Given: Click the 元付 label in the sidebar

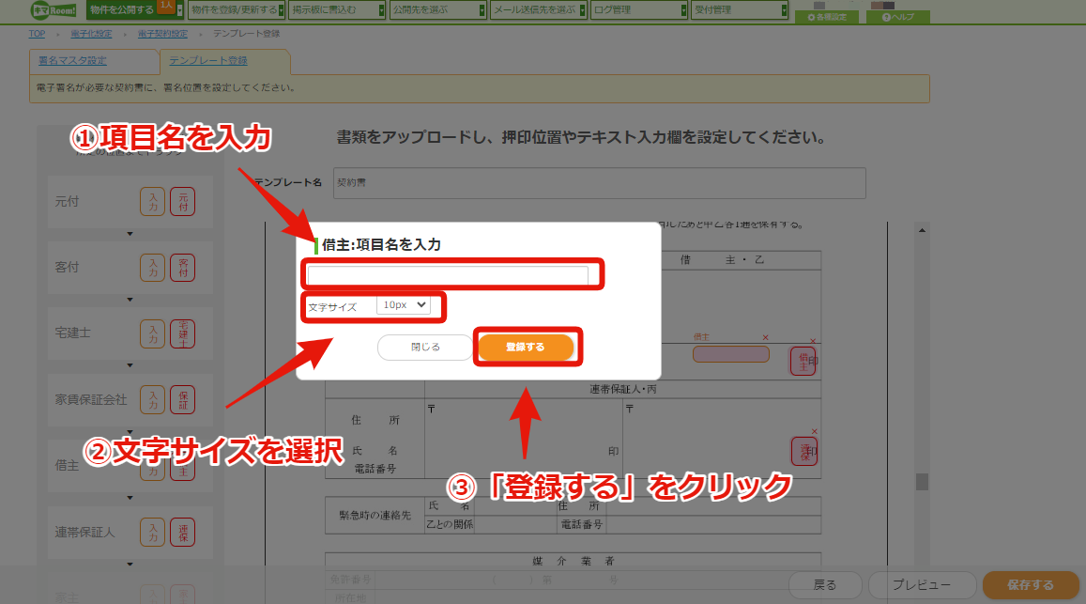Looking at the screenshot, I should (68, 202).
